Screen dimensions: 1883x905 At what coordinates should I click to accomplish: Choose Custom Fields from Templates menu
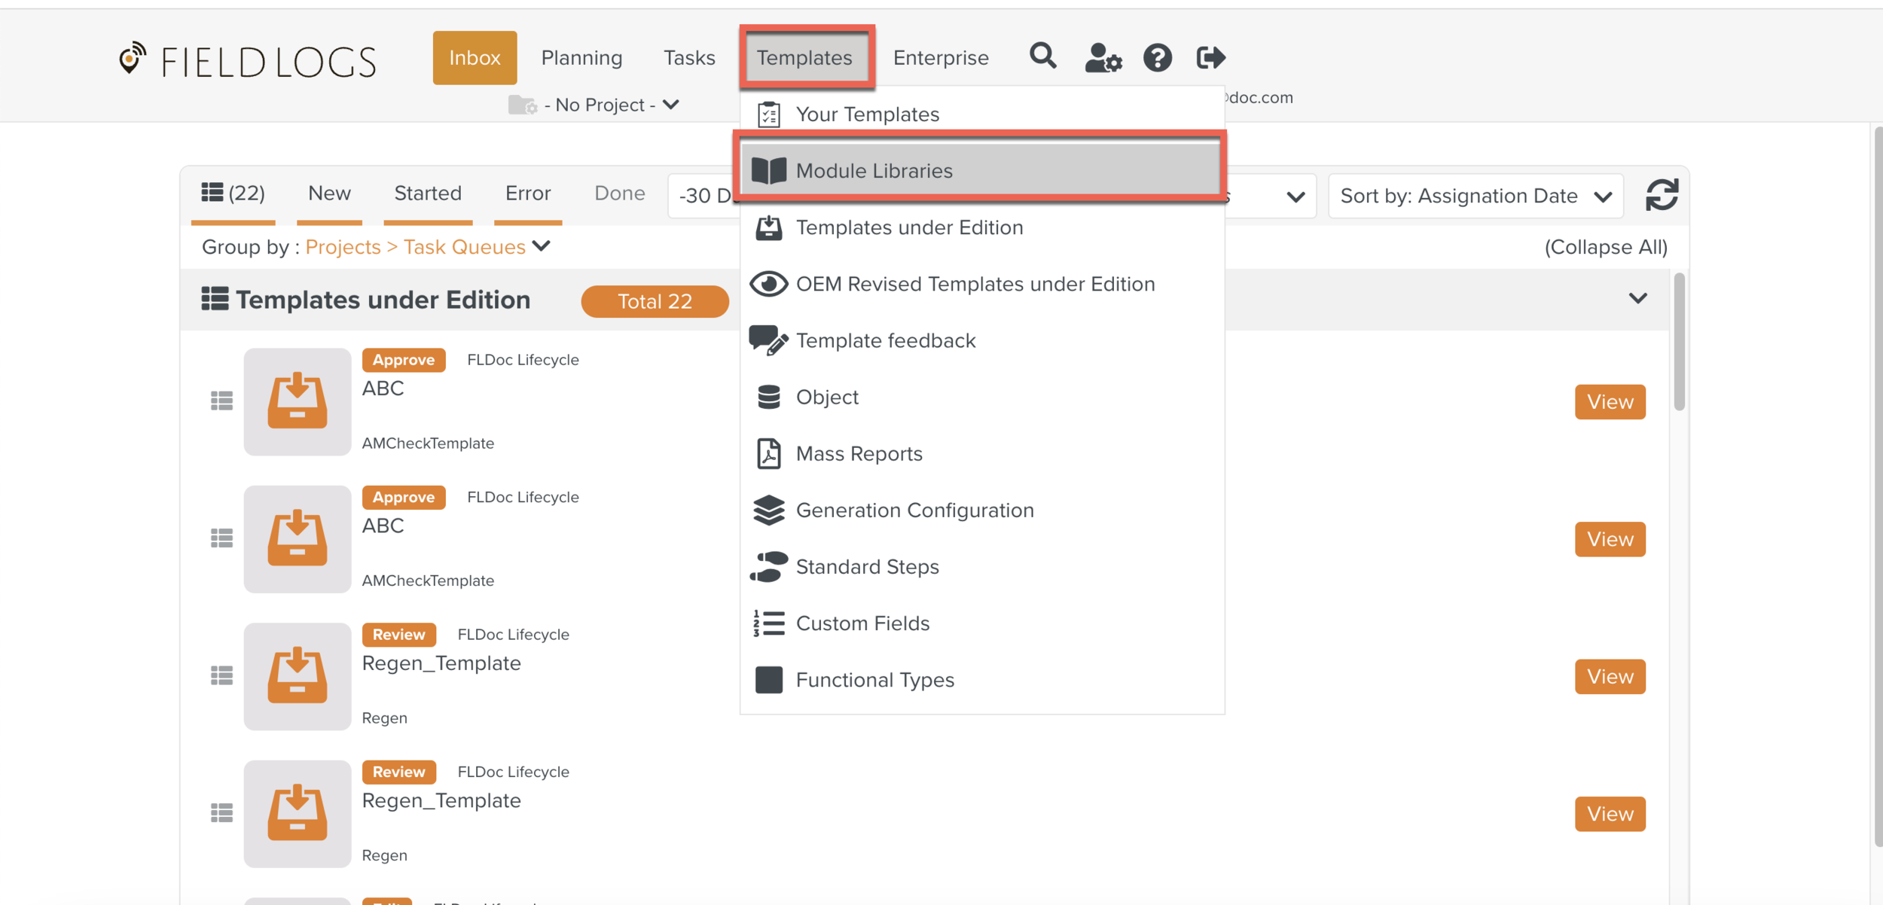tap(862, 623)
